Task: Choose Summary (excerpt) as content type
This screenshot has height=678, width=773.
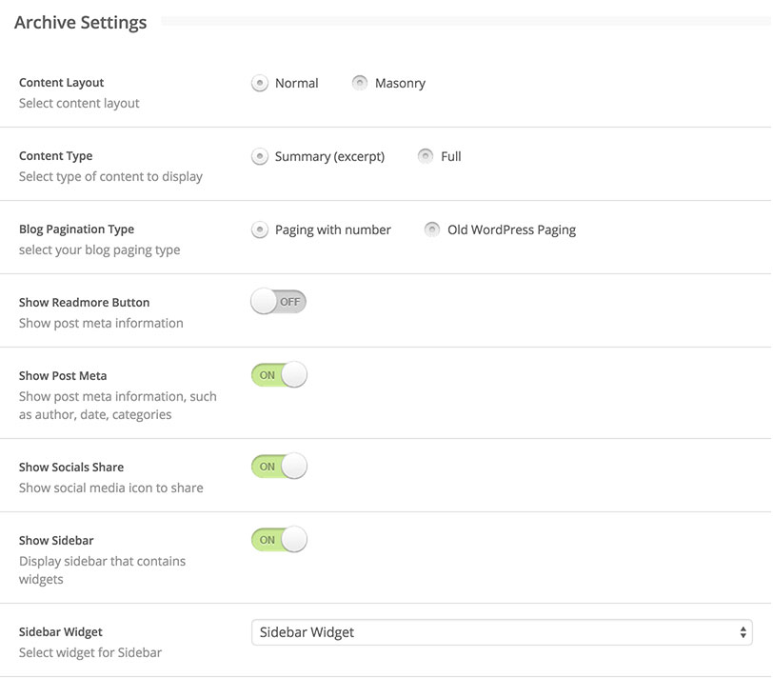Action: pos(259,156)
